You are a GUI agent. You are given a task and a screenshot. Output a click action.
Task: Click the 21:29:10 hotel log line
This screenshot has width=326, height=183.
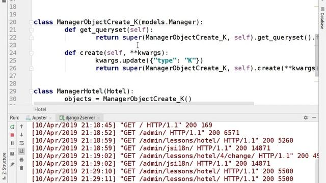tap(162, 171)
